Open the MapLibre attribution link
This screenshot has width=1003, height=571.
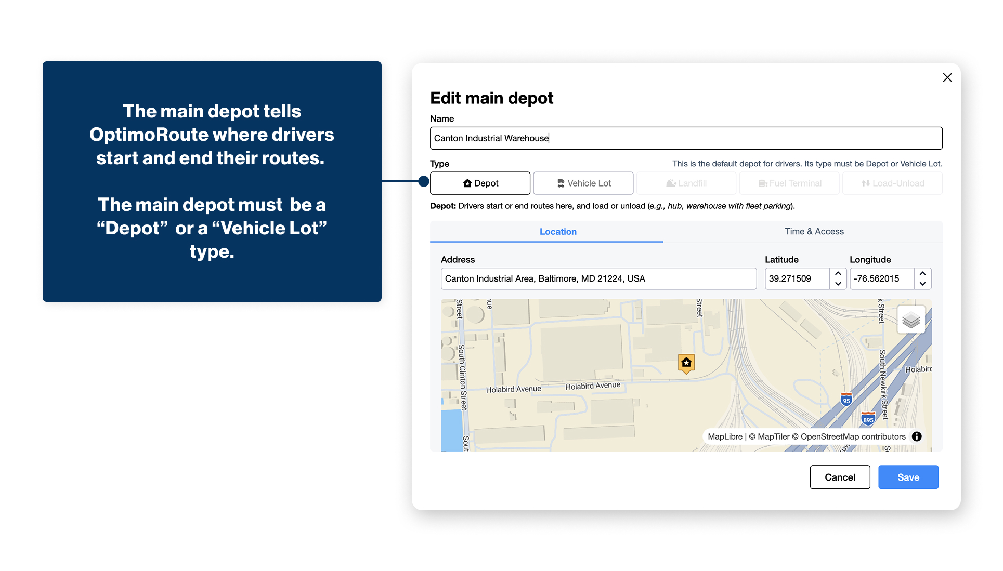725,437
